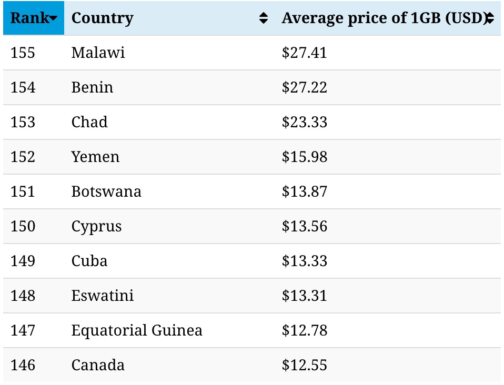The height and width of the screenshot is (385, 504).
Task: Click the Country column header label
Action: 103,18
